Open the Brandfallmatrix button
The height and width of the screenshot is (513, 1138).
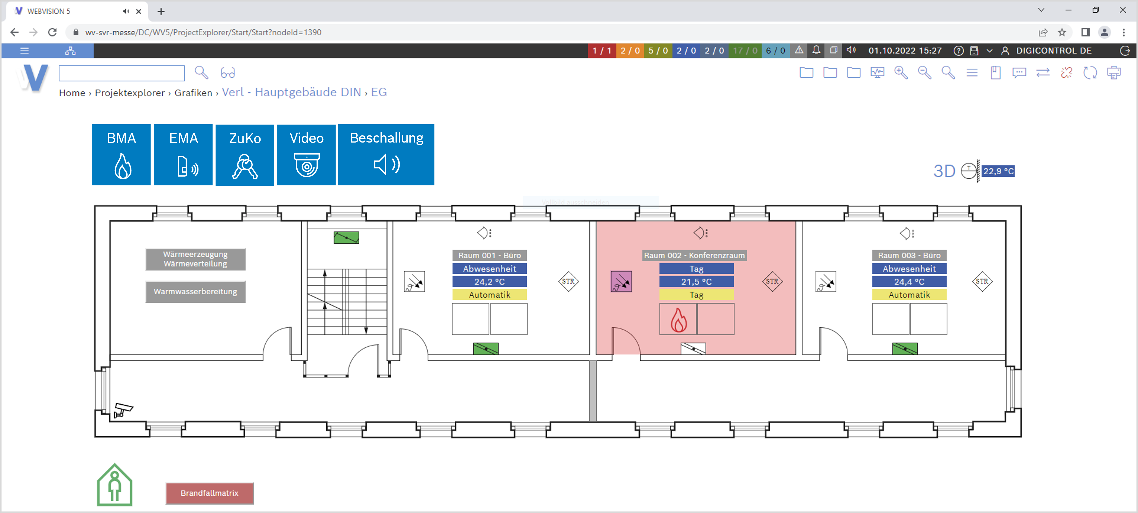tap(209, 493)
